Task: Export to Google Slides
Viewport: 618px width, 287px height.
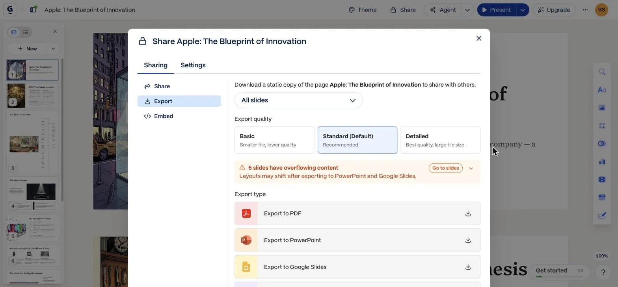Action: click(357, 267)
